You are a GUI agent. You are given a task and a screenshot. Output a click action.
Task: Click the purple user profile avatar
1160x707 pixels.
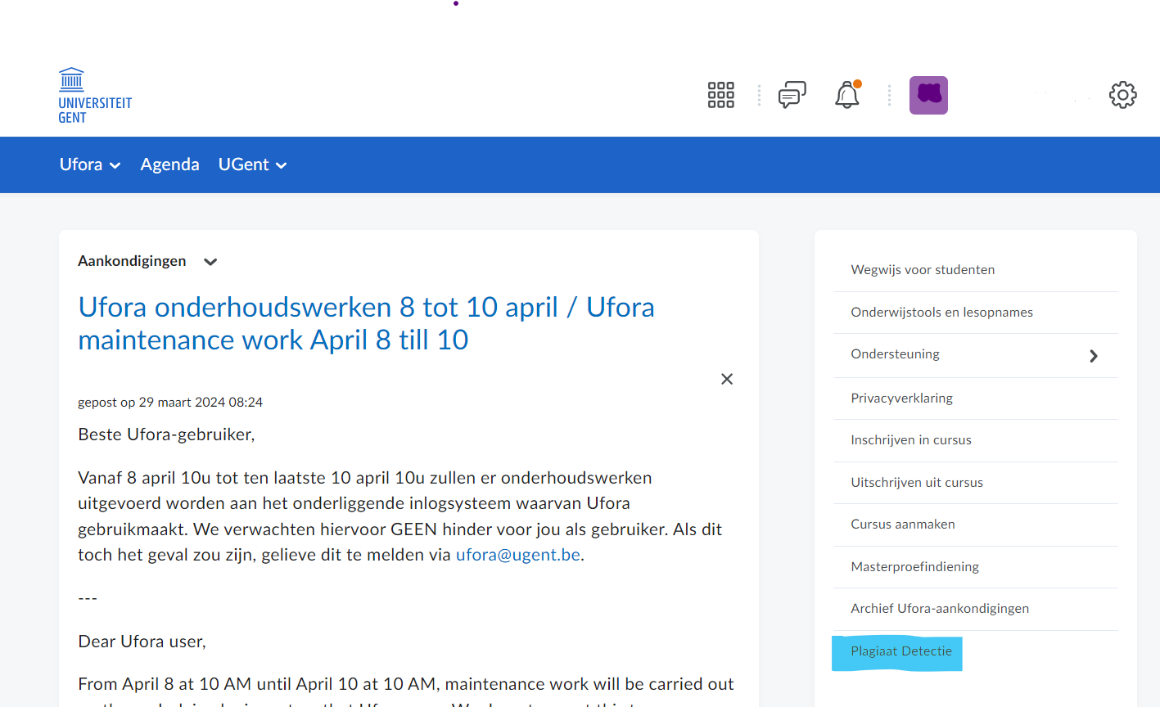[x=928, y=95]
